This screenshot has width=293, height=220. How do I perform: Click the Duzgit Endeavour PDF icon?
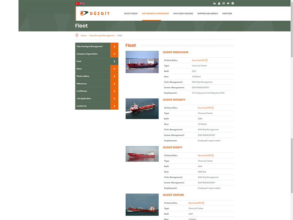click(x=207, y=60)
